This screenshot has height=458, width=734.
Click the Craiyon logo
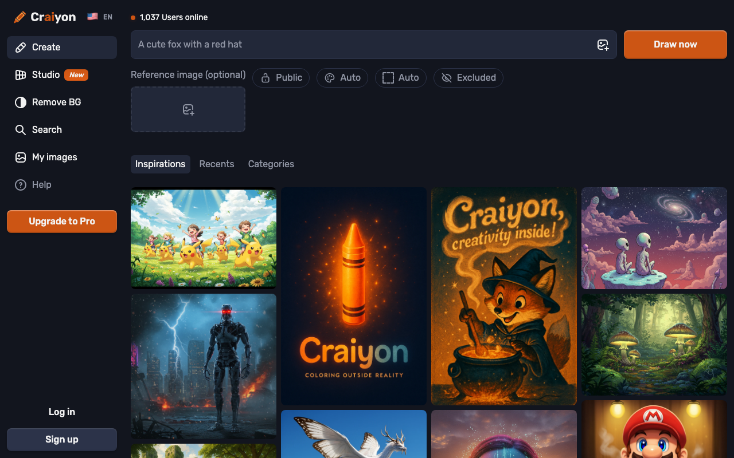click(45, 17)
